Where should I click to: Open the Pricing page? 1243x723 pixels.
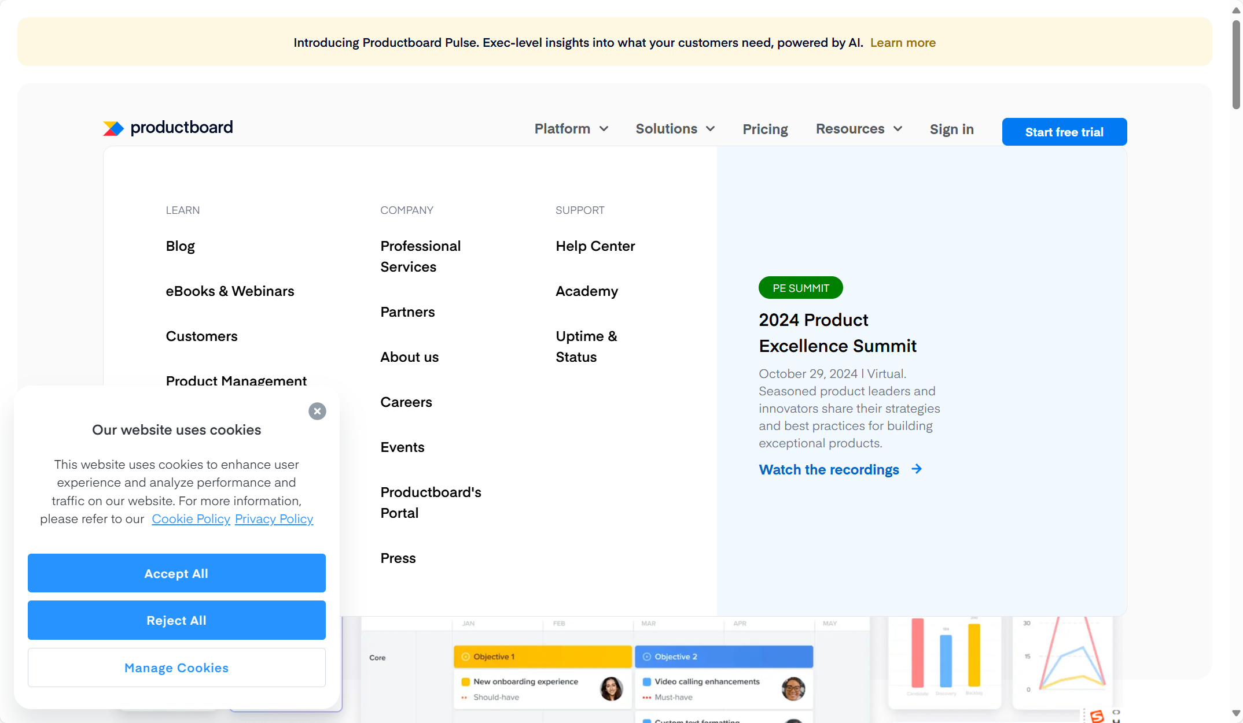pos(765,129)
